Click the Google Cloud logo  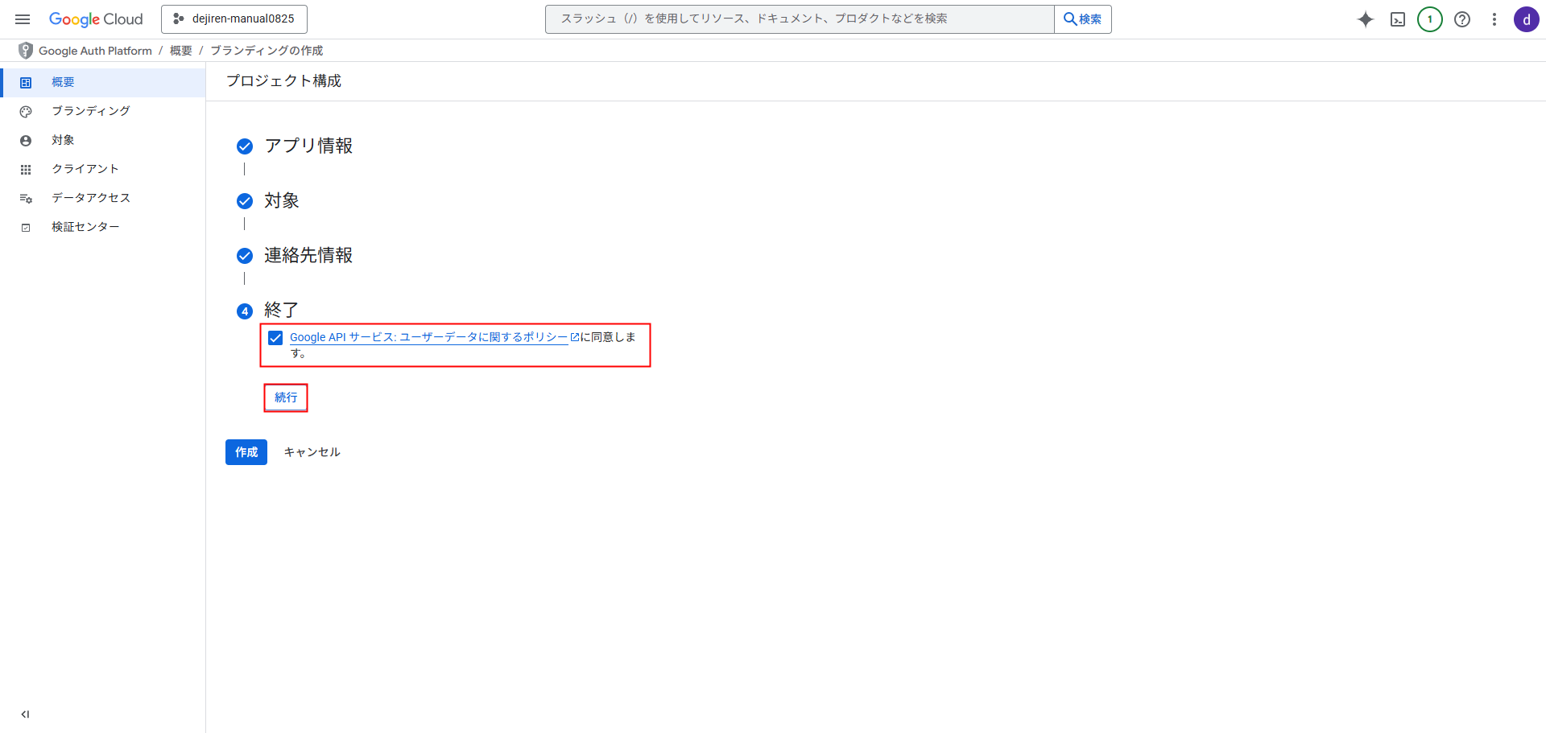point(96,19)
